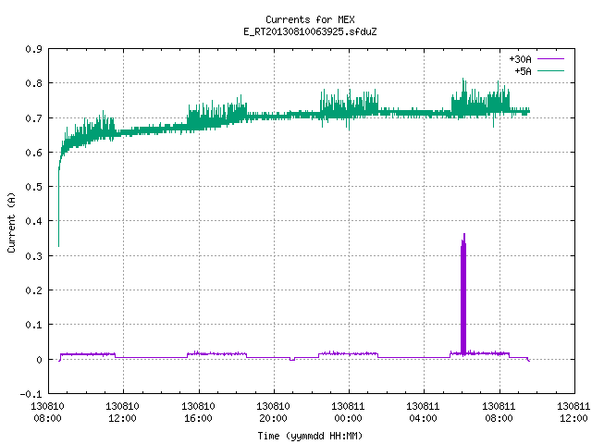Screen dimensions: 592x444
Task: Click the y-axis tick value -0.1
Action: pos(31,394)
